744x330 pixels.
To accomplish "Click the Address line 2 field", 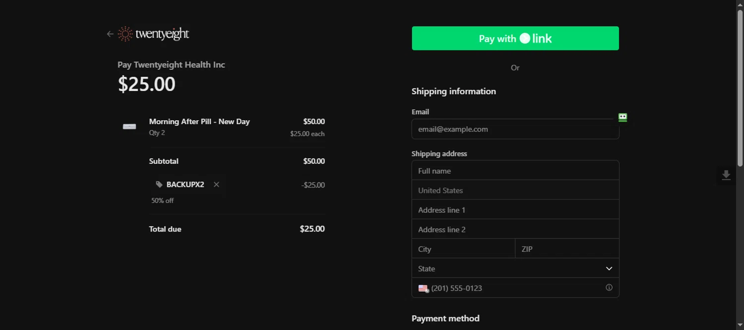I will click(515, 230).
